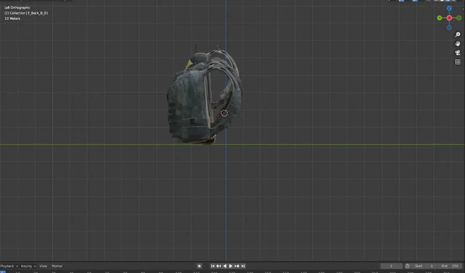
Task: Click the pan hand viewport icon
Action: point(458,44)
